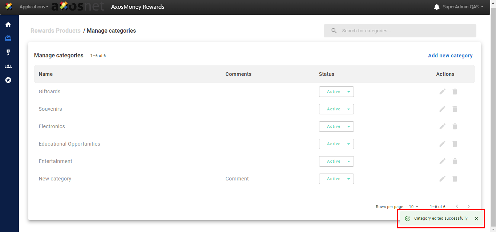Open the users group sidebar icon

click(8, 66)
